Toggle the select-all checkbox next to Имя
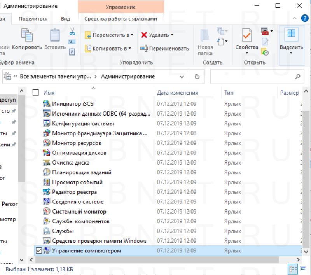The width and height of the screenshot is (311, 275). [36, 93]
